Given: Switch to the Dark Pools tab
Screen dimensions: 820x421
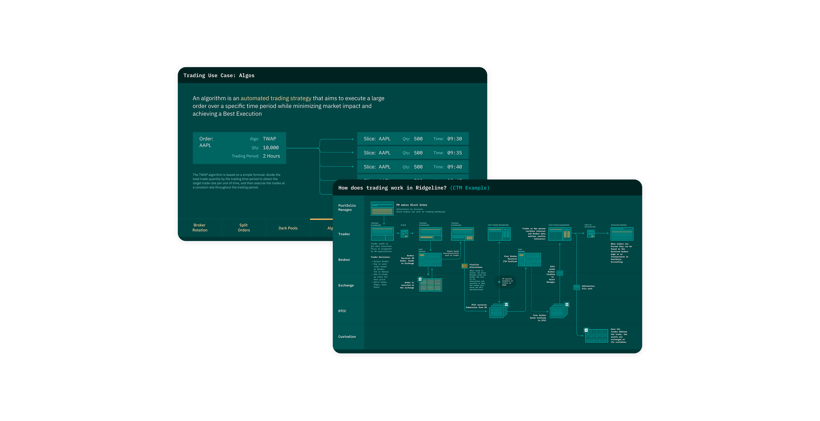Looking at the screenshot, I should pos(288,228).
